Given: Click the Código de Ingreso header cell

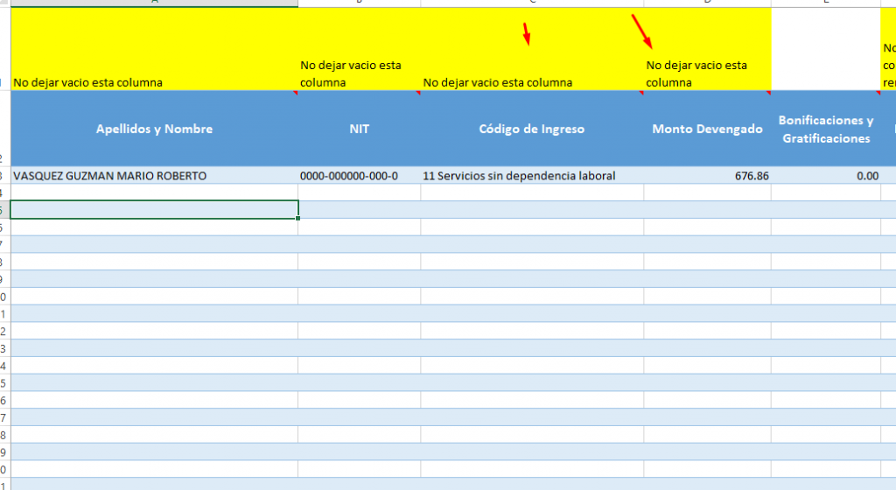Looking at the screenshot, I should [x=531, y=129].
